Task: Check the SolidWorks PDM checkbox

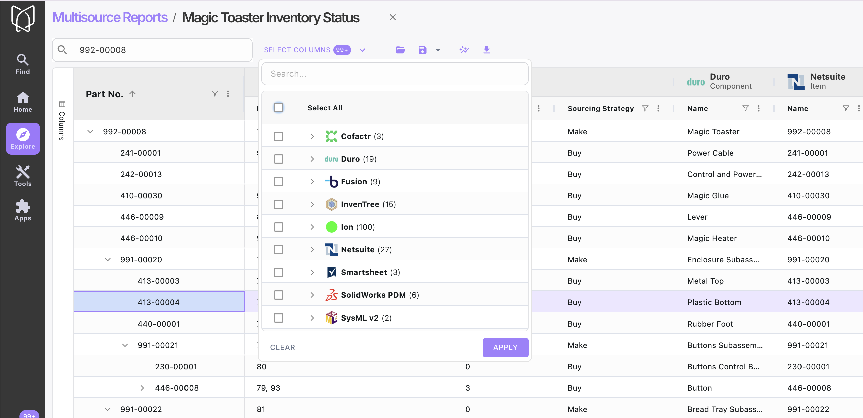Action: pos(278,295)
